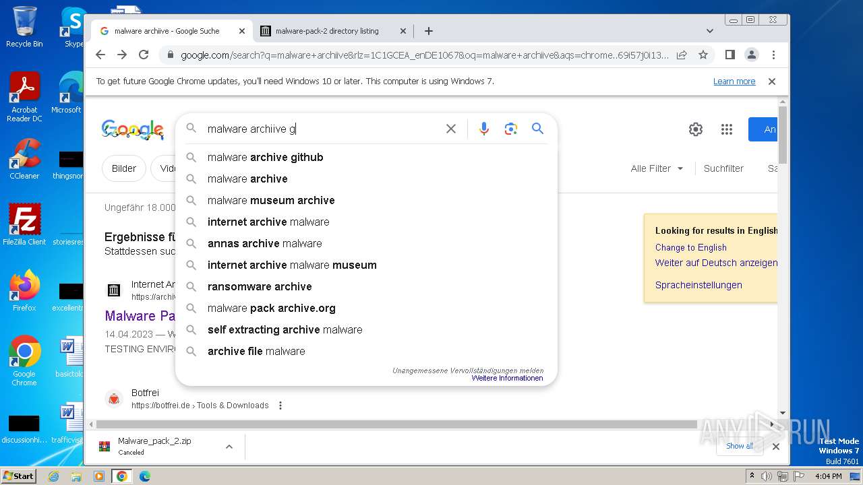The width and height of the screenshot is (863, 485).
Task: Click Weiter auf Deutsch anzeigen link
Action: (x=716, y=263)
